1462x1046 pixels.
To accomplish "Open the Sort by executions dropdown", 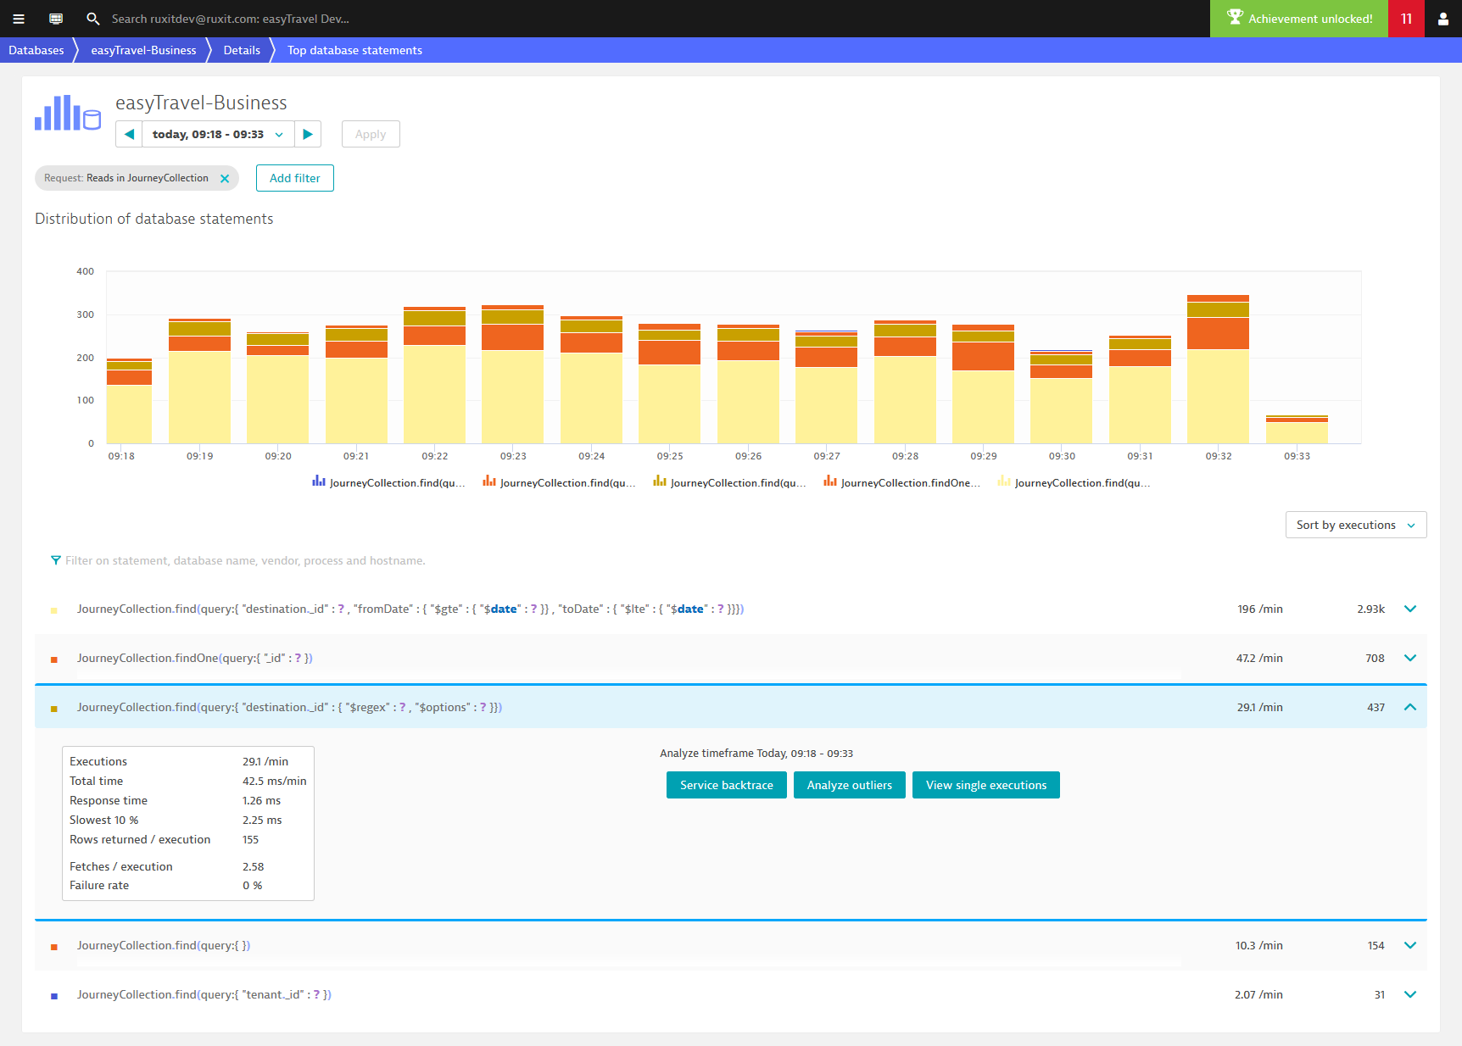I will tap(1356, 525).
